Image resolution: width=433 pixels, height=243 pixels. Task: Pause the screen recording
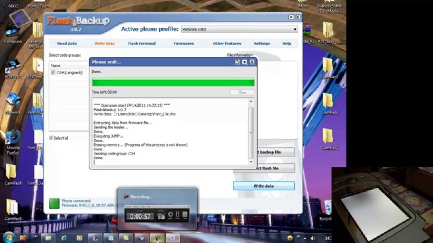pos(178,215)
